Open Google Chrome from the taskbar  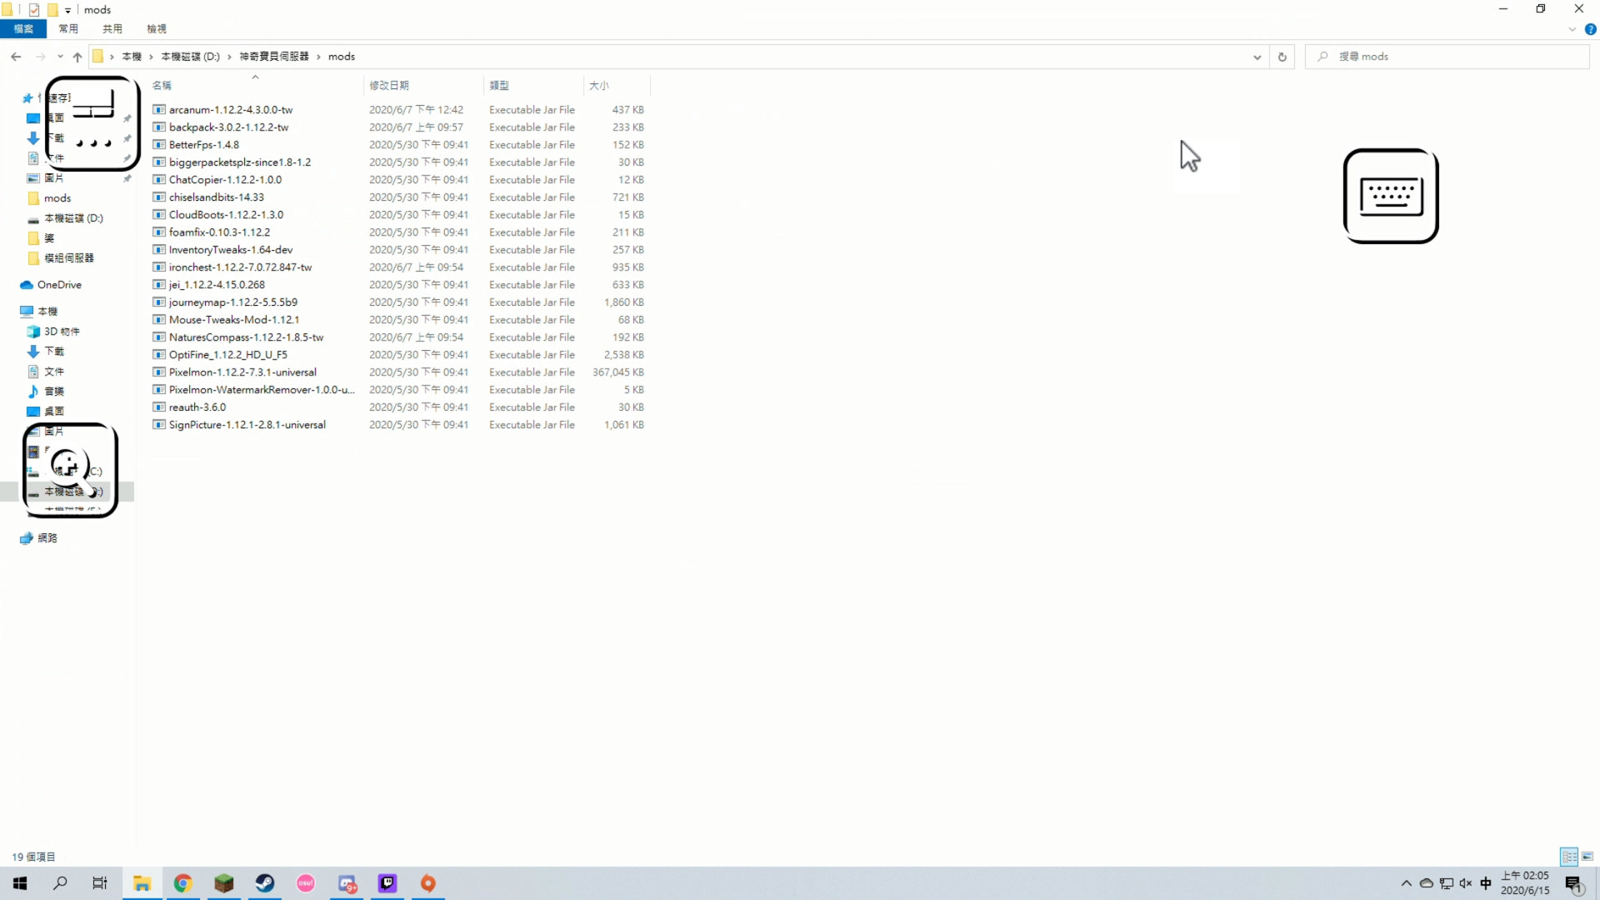coord(183,883)
